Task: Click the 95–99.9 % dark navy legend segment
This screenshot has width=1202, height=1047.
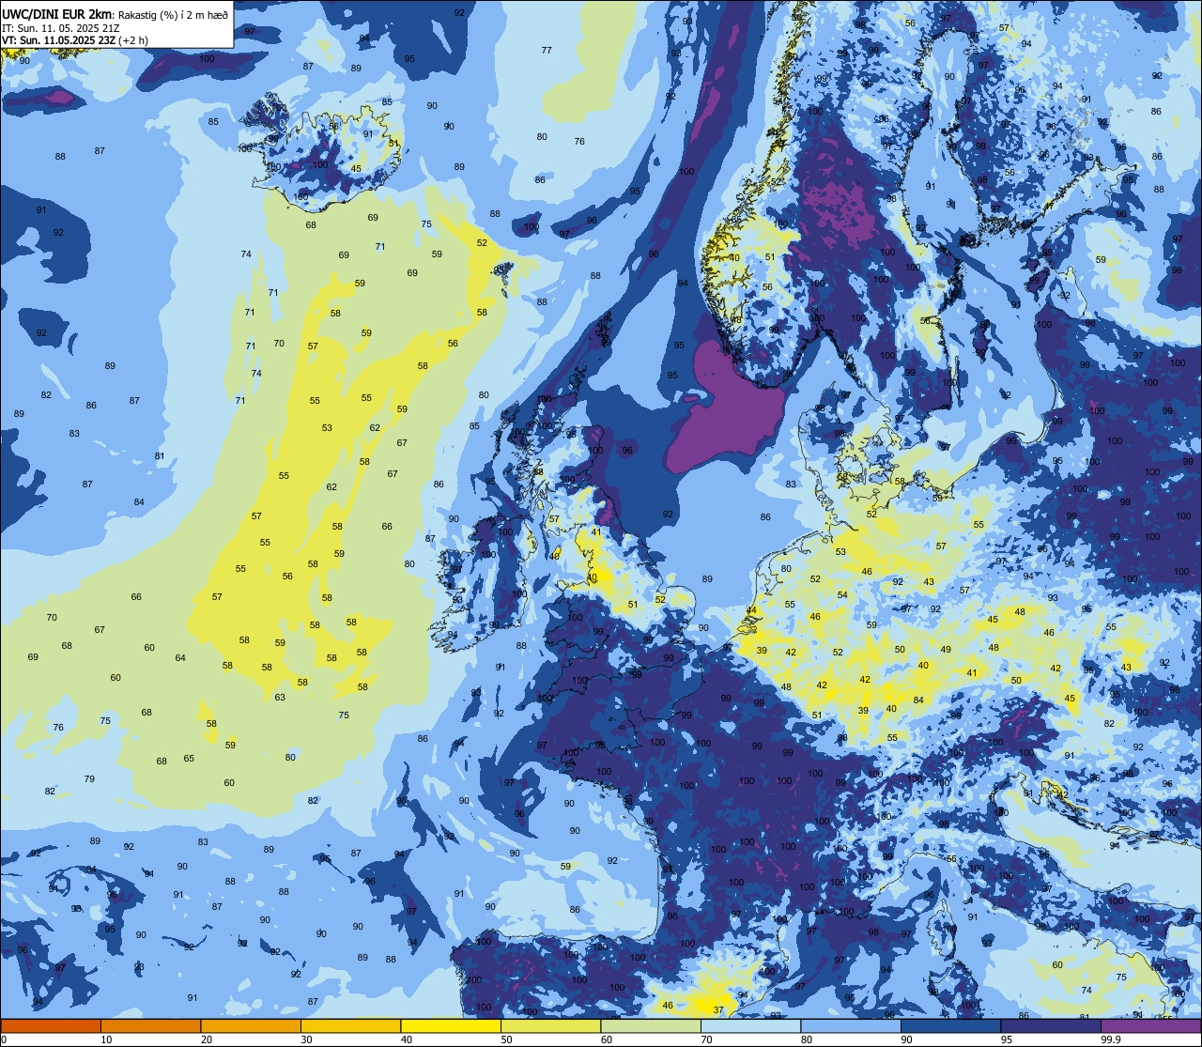Action: click(x=1051, y=1025)
